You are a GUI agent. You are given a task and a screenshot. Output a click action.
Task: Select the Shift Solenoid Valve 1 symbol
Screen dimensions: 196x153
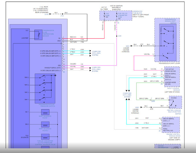[x=45, y=112]
